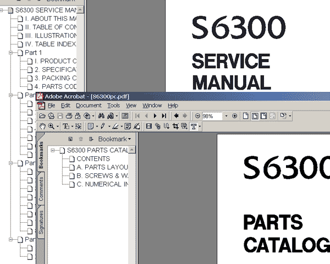Open the Document menu
Viewport: 330px width, 264px height.
[89, 106]
